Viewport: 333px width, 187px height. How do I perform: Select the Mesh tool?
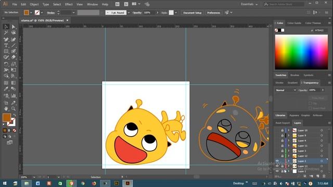pos(6,83)
